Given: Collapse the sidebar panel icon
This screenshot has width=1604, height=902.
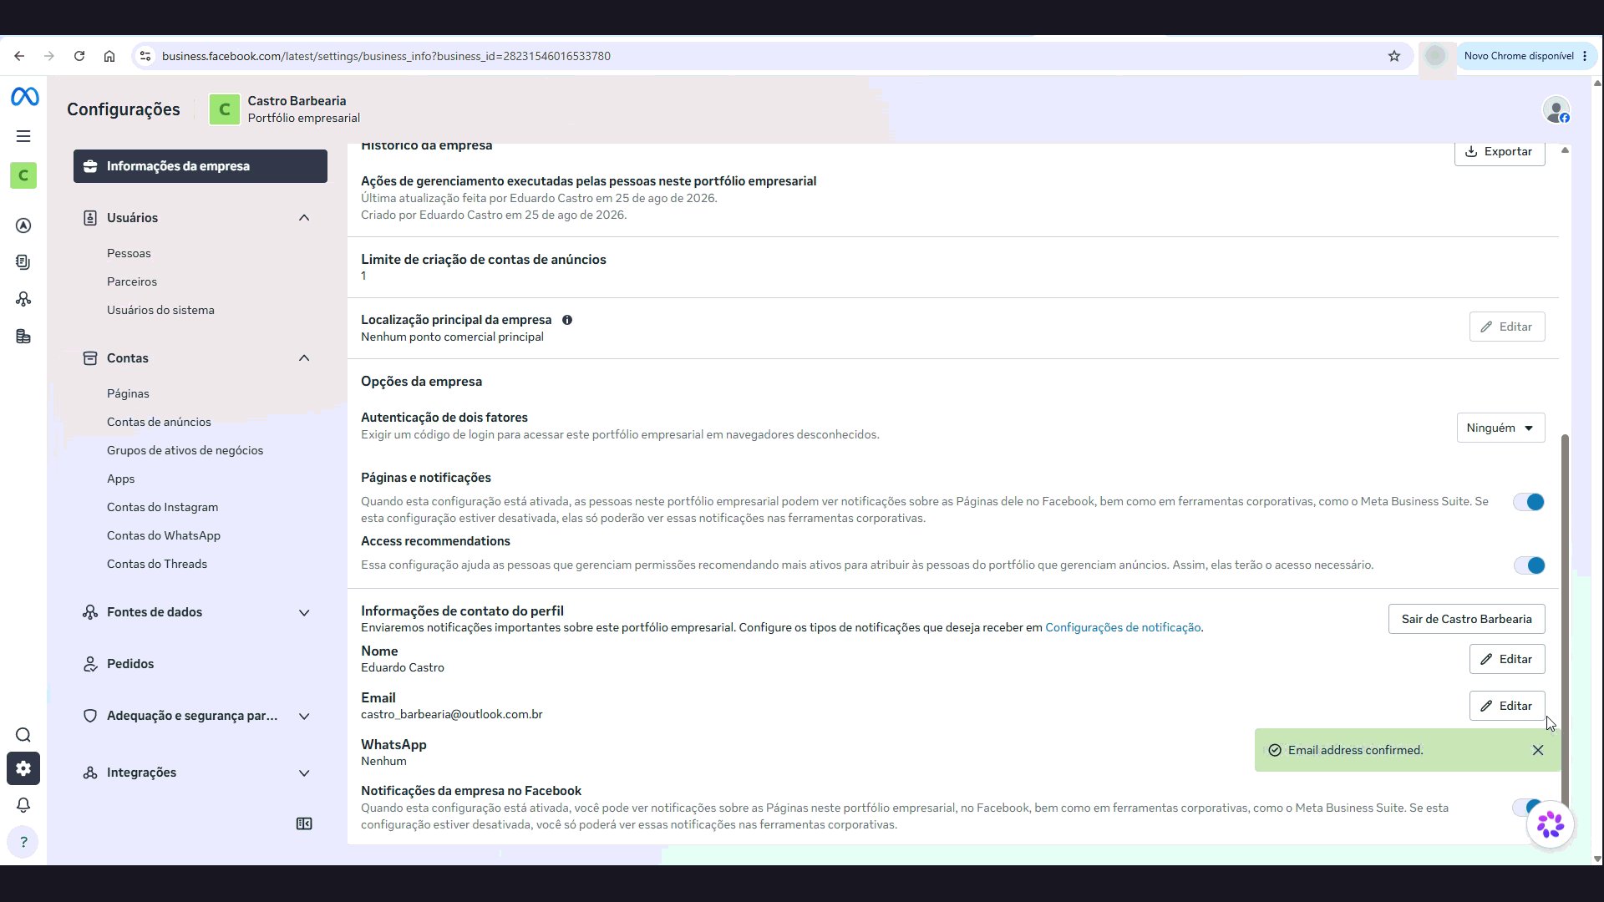Looking at the screenshot, I should pos(304,824).
